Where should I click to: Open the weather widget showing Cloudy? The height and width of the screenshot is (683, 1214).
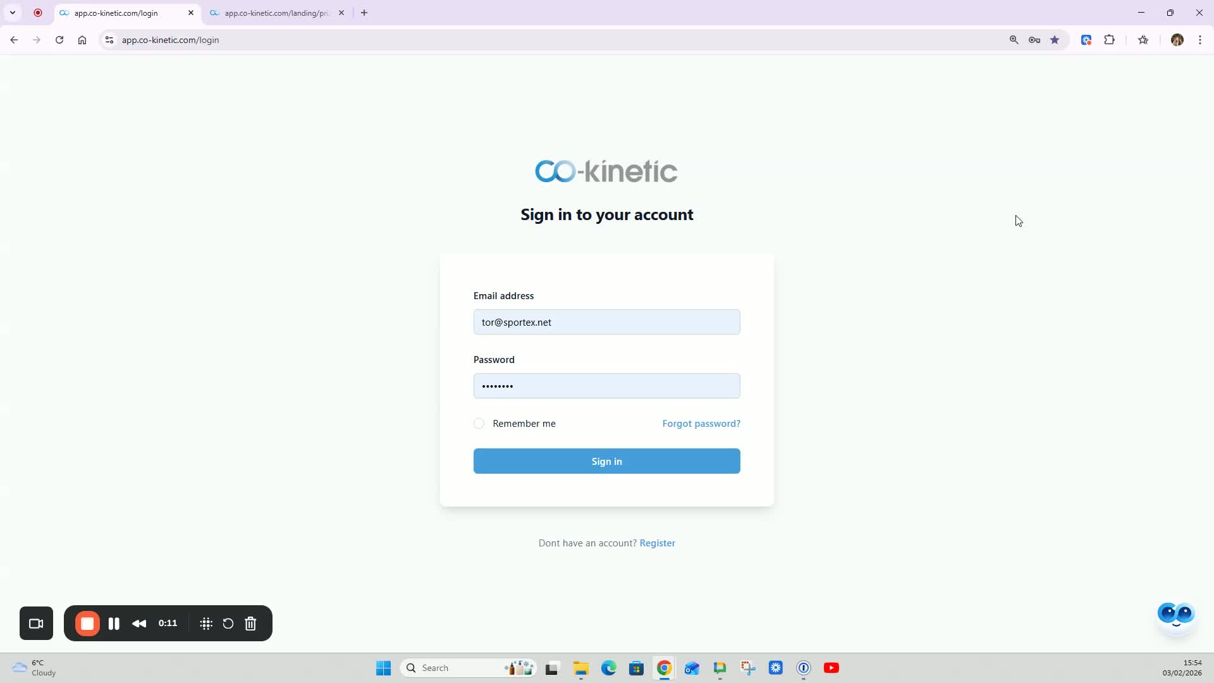tap(34, 668)
